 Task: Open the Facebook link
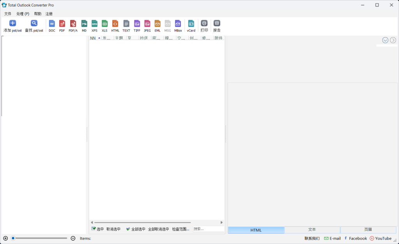tap(355, 239)
